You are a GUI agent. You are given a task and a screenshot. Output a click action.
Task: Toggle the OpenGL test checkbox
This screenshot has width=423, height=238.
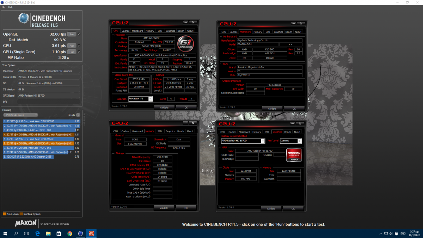point(79,34)
